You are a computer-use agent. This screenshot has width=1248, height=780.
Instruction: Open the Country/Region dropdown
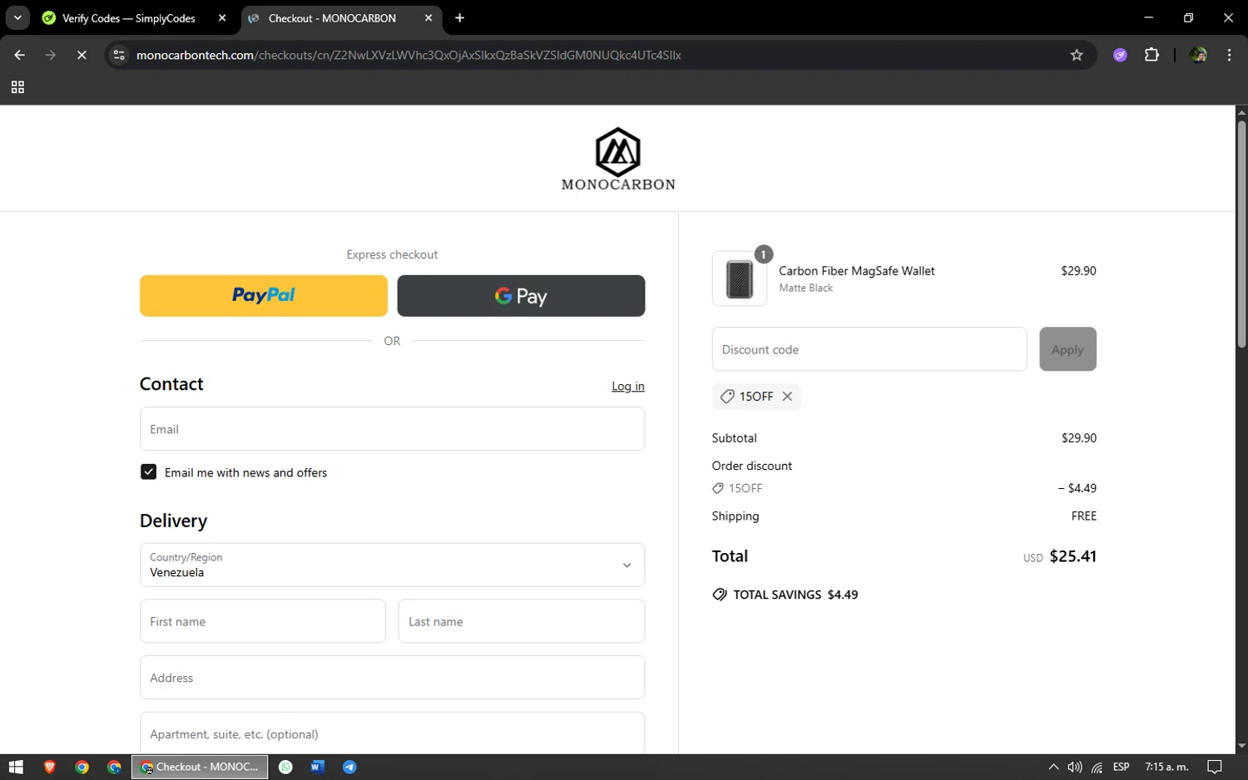(392, 565)
